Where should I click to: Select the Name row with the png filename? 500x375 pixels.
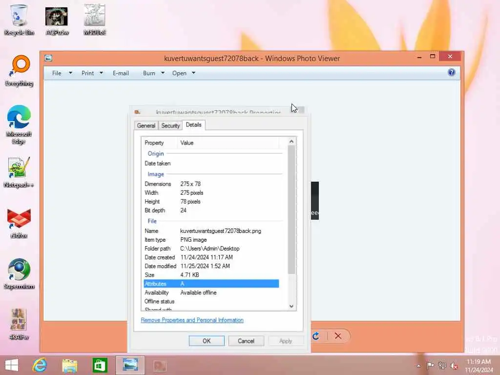coord(211,231)
